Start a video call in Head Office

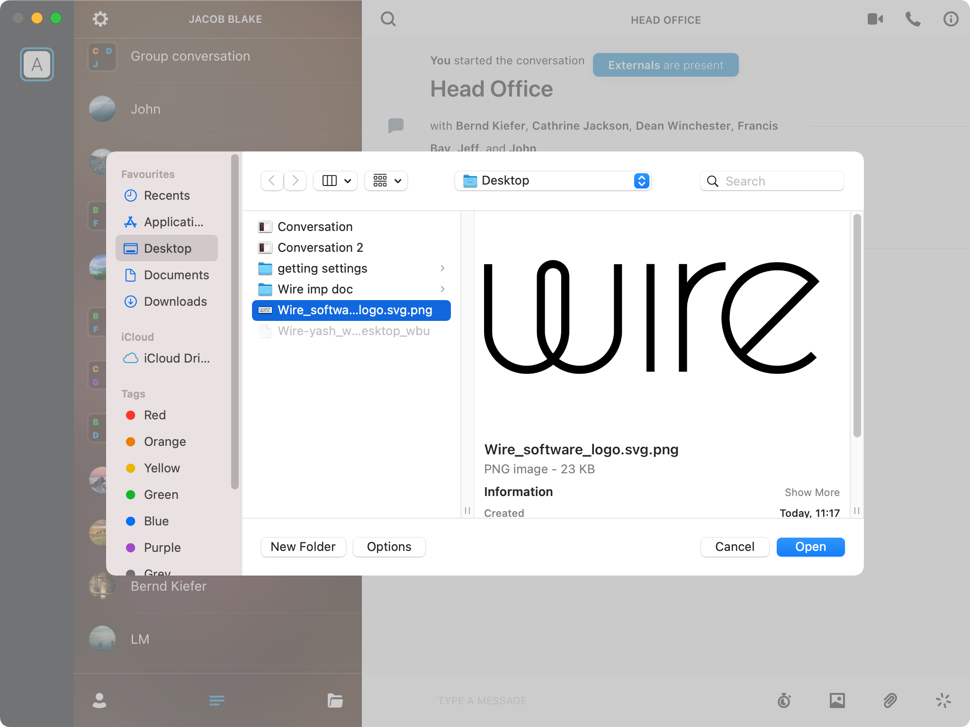[x=875, y=19]
